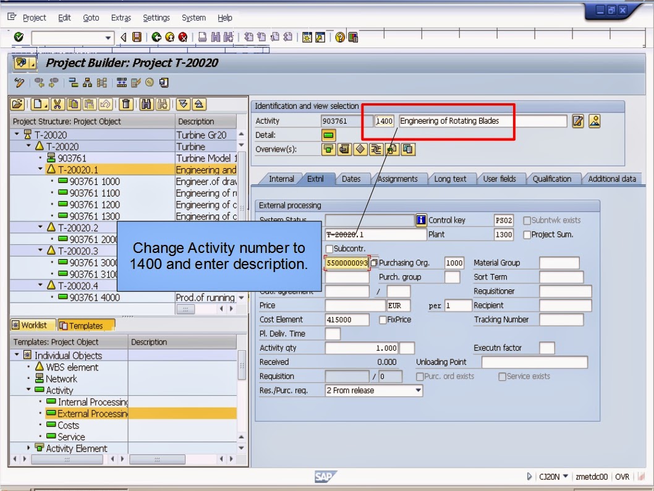Collapse the T-20020.4 WBS node
This screenshot has height=491, width=654.
(40, 285)
